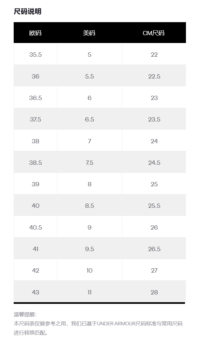Click the CM尺码 column header
Image resolution: width=198 pixels, height=339 pixels.
(x=154, y=33)
